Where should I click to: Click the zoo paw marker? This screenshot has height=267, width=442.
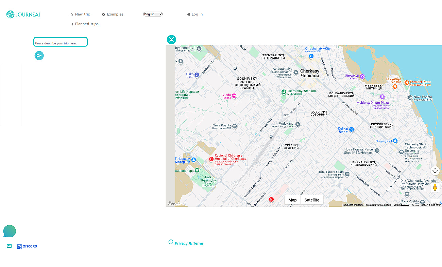coord(197,170)
